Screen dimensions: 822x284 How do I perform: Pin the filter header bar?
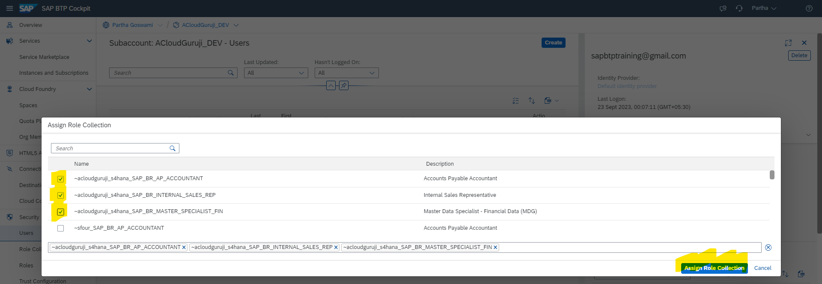[x=343, y=86]
